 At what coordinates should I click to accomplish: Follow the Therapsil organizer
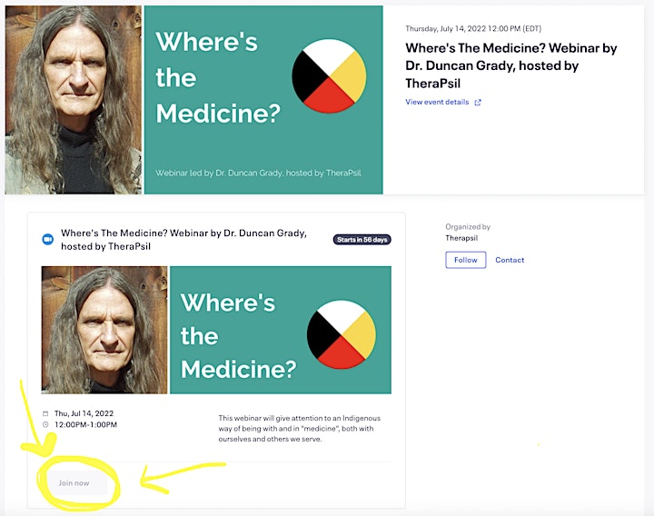coord(465,260)
